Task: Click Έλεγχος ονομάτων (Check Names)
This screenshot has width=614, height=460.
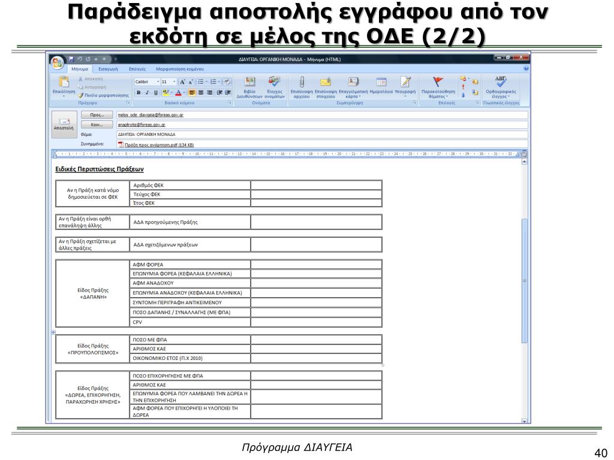Action: pos(275,87)
